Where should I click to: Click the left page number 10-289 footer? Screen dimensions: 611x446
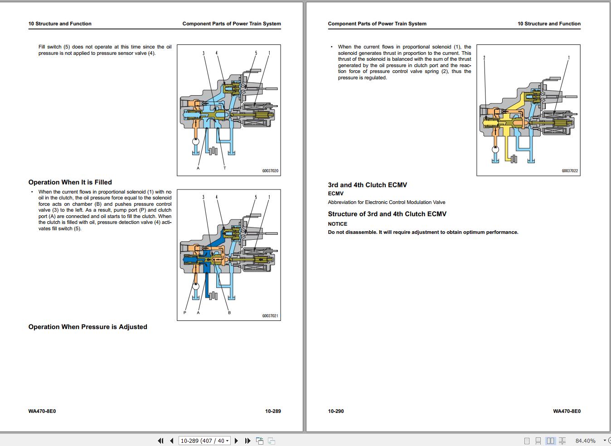273,411
